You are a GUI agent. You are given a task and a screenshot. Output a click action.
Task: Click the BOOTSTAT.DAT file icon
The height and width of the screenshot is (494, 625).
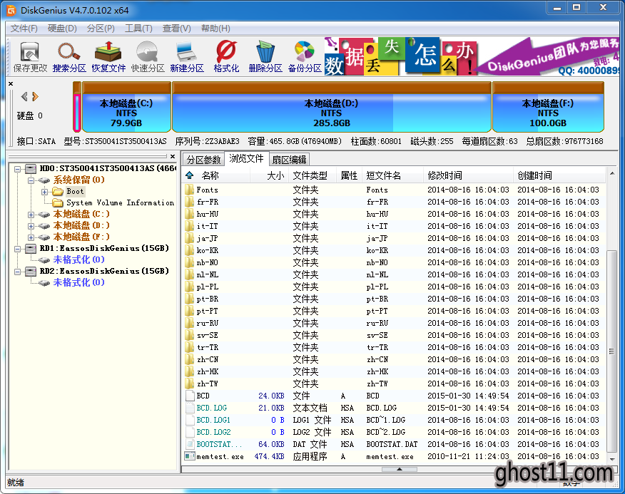click(190, 444)
